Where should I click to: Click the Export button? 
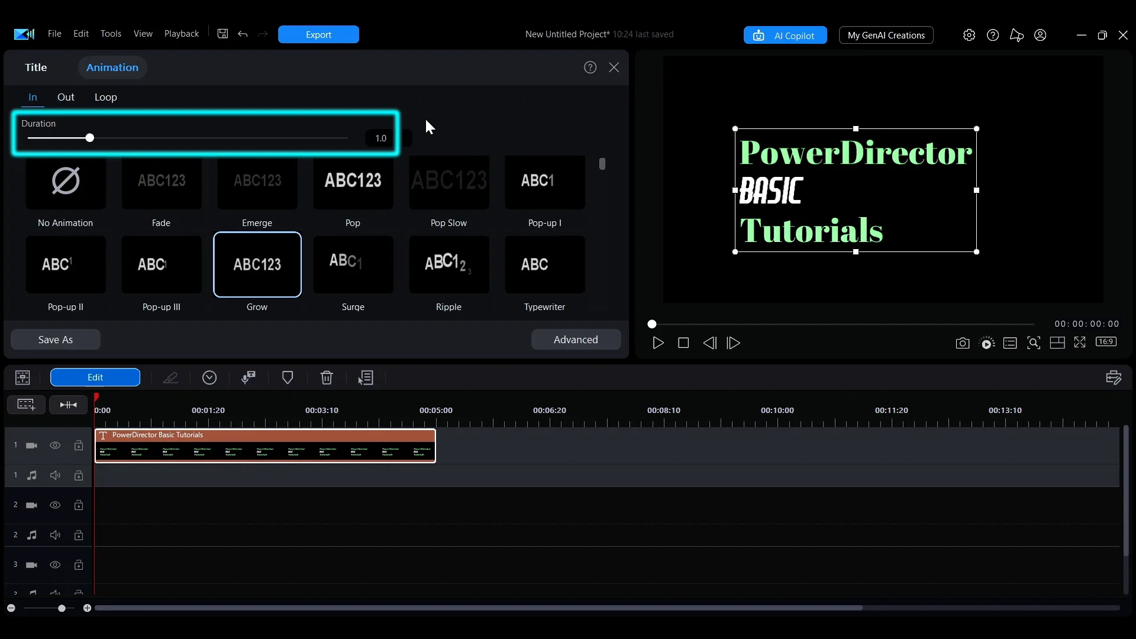318,34
